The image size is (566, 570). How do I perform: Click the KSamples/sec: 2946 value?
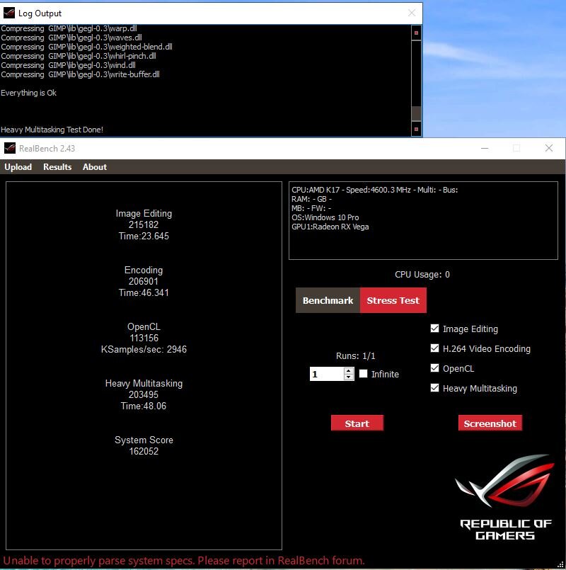click(144, 349)
